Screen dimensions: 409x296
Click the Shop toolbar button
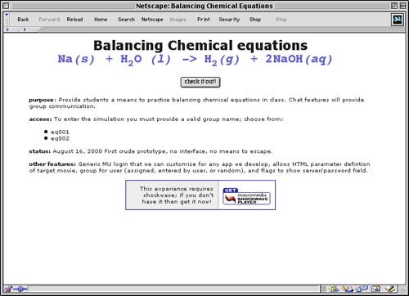pos(255,20)
